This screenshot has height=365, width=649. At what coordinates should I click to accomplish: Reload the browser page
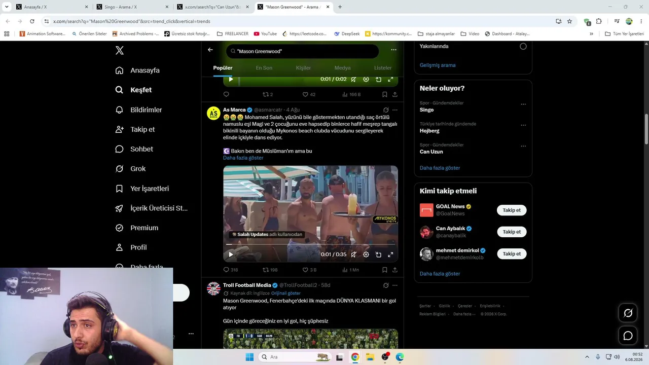tap(32, 21)
